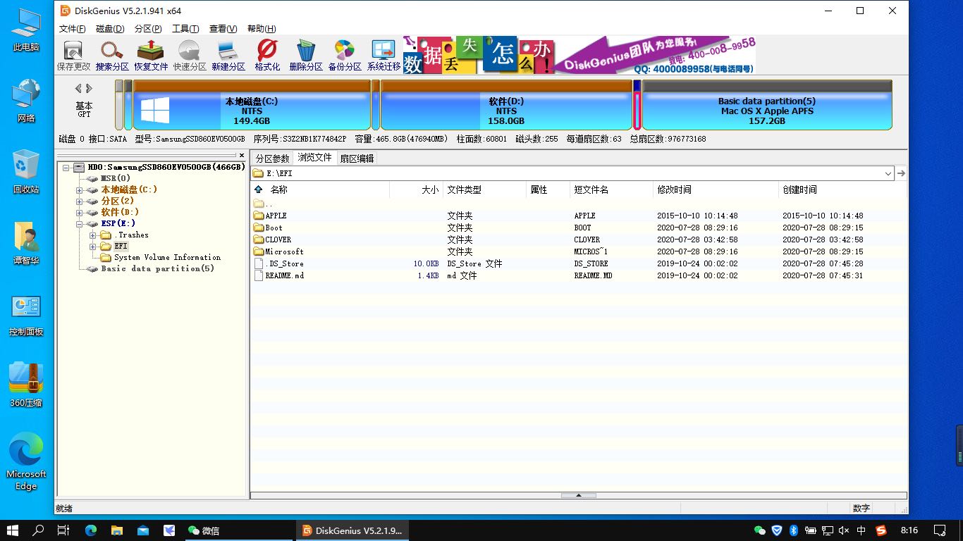Go up a directory using the up-arrow icon
This screenshot has width=963, height=541.
click(259, 189)
